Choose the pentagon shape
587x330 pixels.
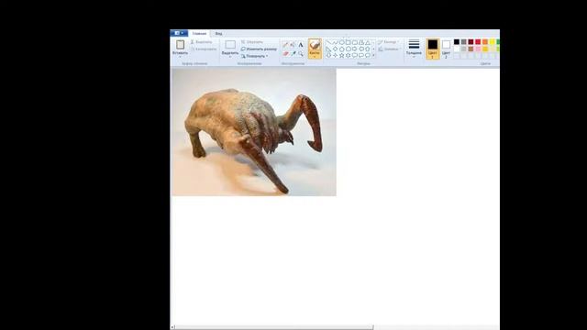(x=342, y=49)
